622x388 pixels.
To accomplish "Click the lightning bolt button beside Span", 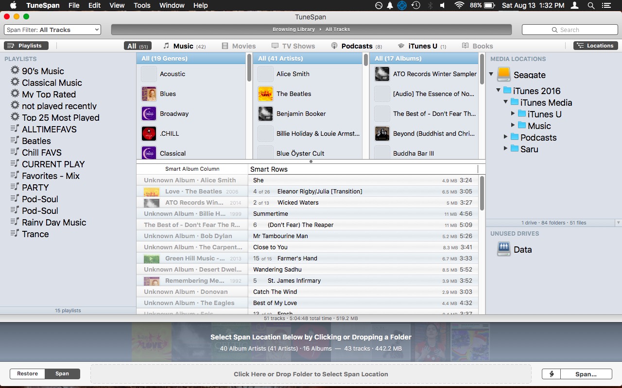I will coord(552,374).
